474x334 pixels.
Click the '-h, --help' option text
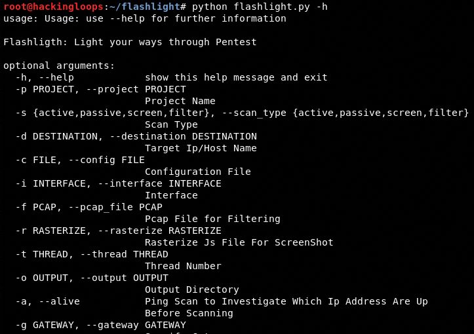[x=45, y=77]
